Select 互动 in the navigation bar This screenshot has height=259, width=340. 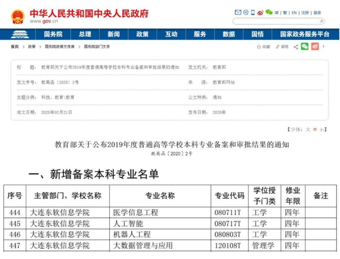[171, 34]
